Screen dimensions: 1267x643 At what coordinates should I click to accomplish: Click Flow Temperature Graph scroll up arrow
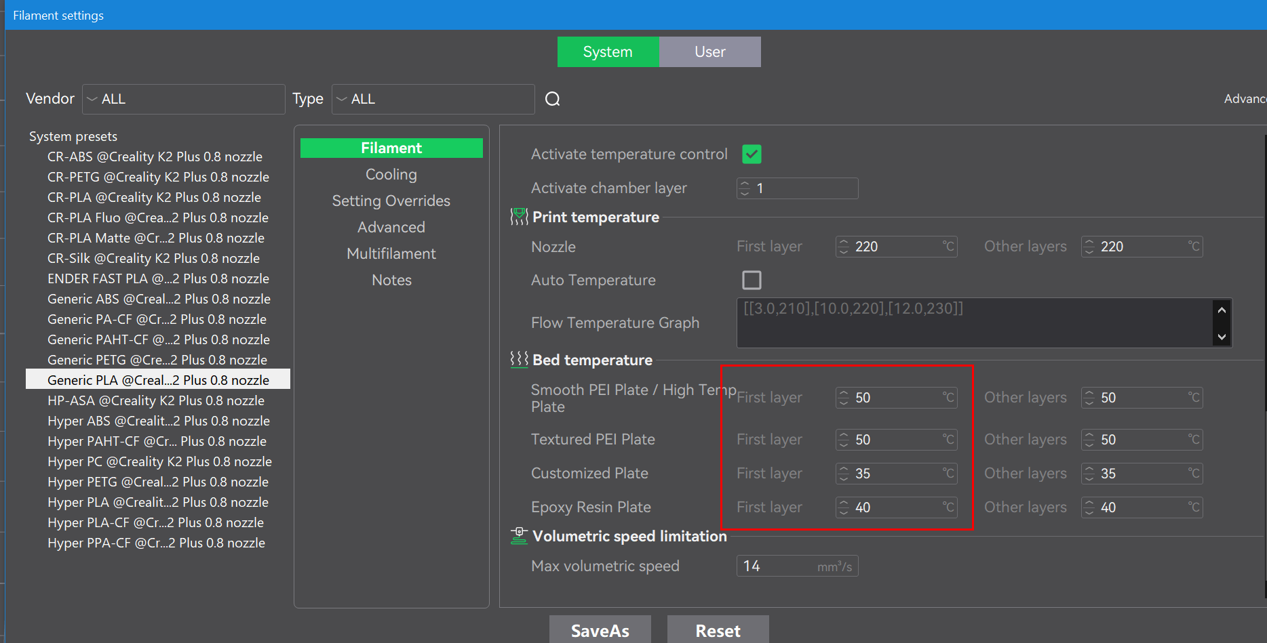1222,310
